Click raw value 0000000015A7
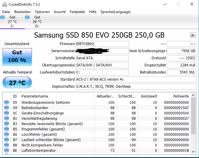Image resolution: width=199 pixels, height=158 pixels. pos(177,108)
